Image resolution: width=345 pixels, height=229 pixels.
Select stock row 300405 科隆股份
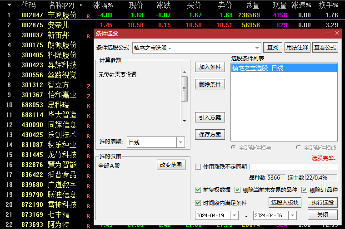[47, 55]
